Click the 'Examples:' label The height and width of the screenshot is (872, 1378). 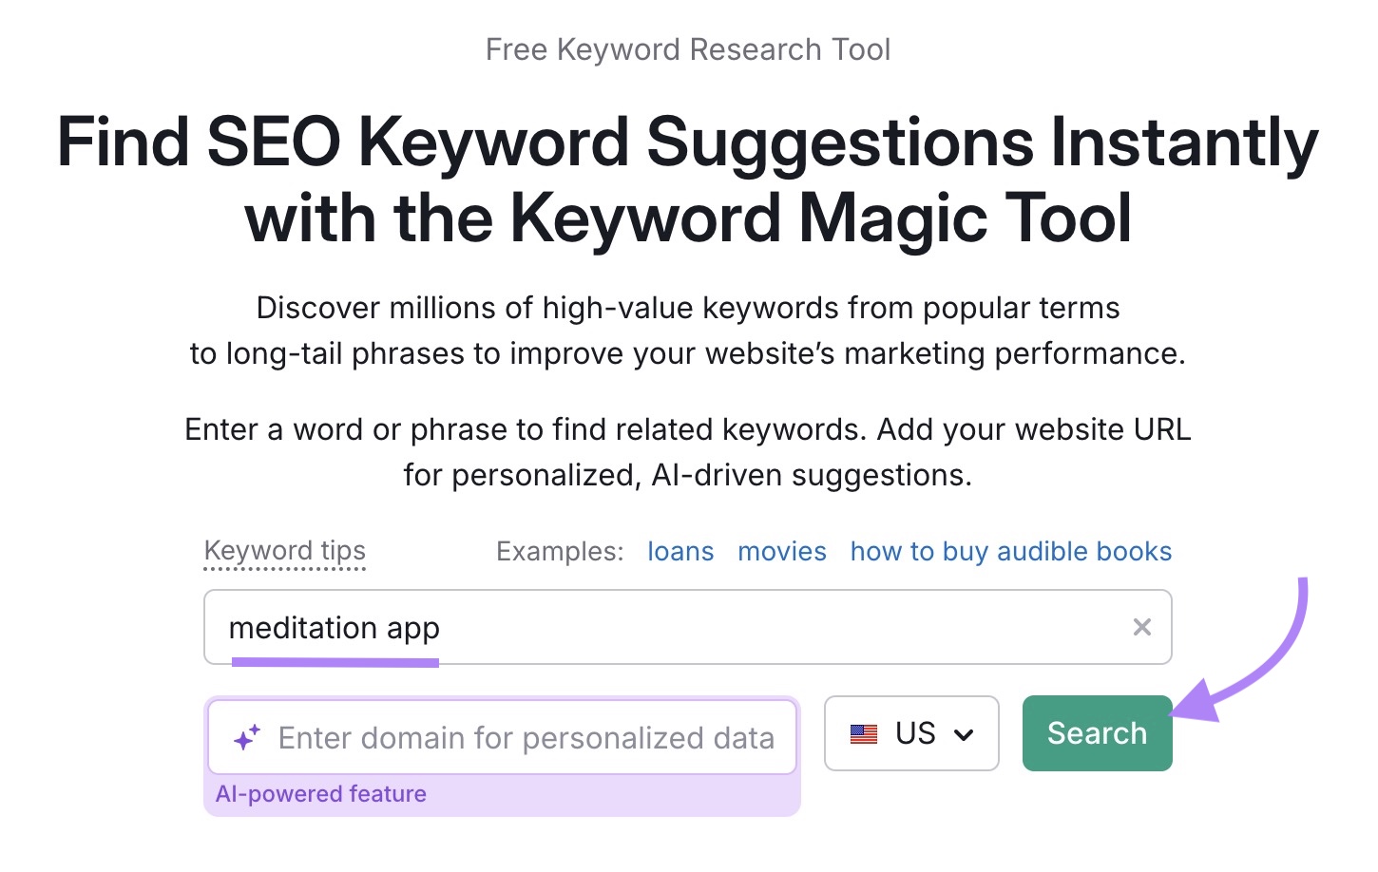click(x=560, y=551)
